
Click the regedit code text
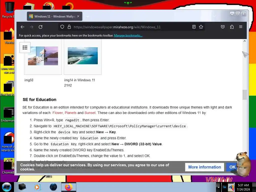coord(72,120)
